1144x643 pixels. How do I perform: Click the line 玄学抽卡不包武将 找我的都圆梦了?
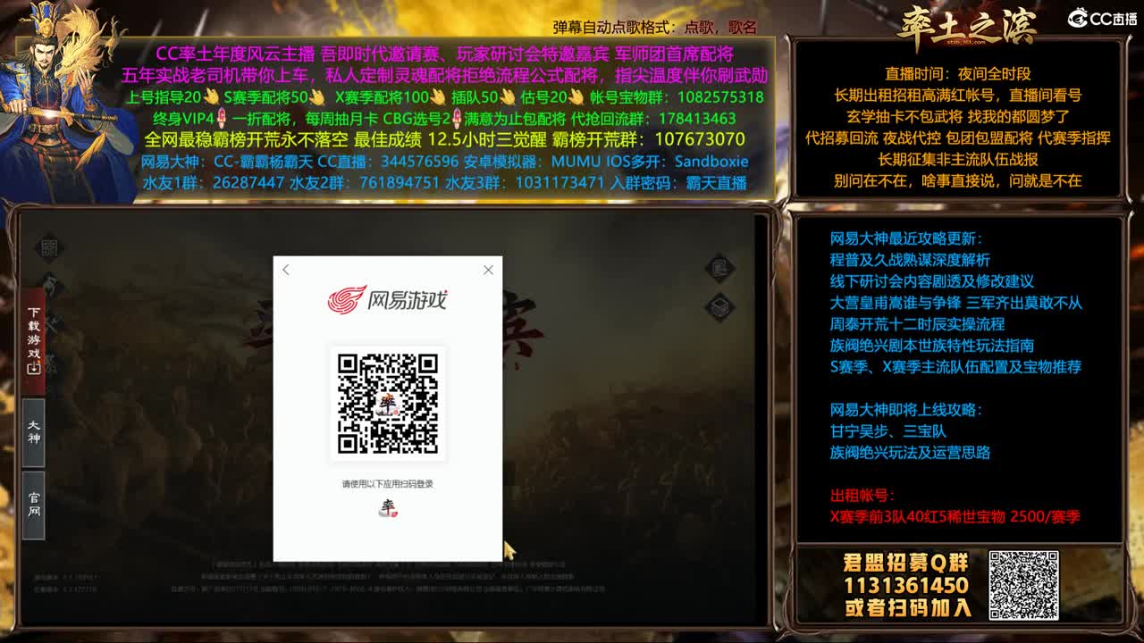click(x=957, y=117)
